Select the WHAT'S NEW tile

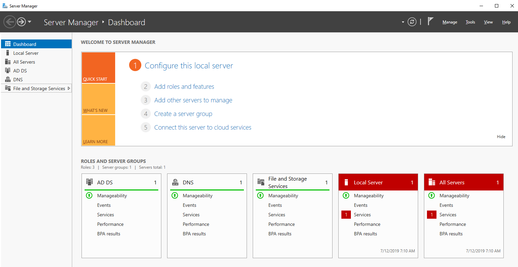pos(99,99)
